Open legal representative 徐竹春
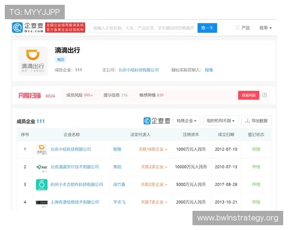Image resolution: width=288 pixels, height=230 pixels. tap(119, 184)
